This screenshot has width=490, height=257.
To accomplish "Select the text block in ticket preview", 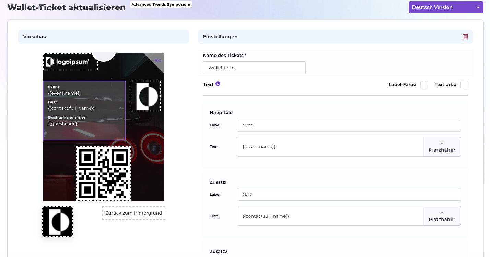I will (84, 110).
